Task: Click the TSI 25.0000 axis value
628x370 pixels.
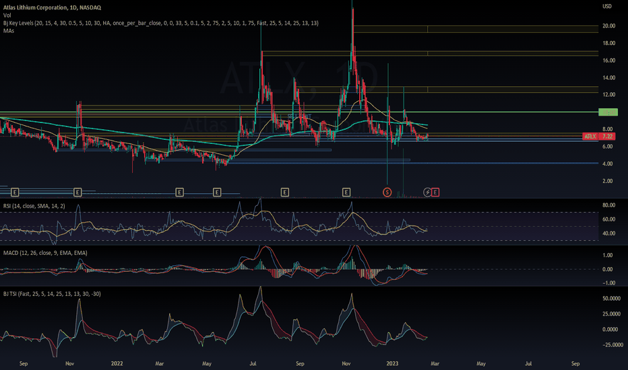Action: click(x=612, y=314)
